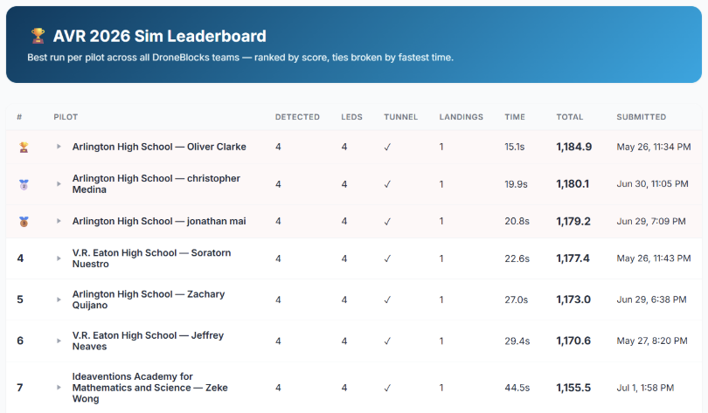
Task: Click the 44.5s time value
Action: pyautogui.click(x=517, y=388)
